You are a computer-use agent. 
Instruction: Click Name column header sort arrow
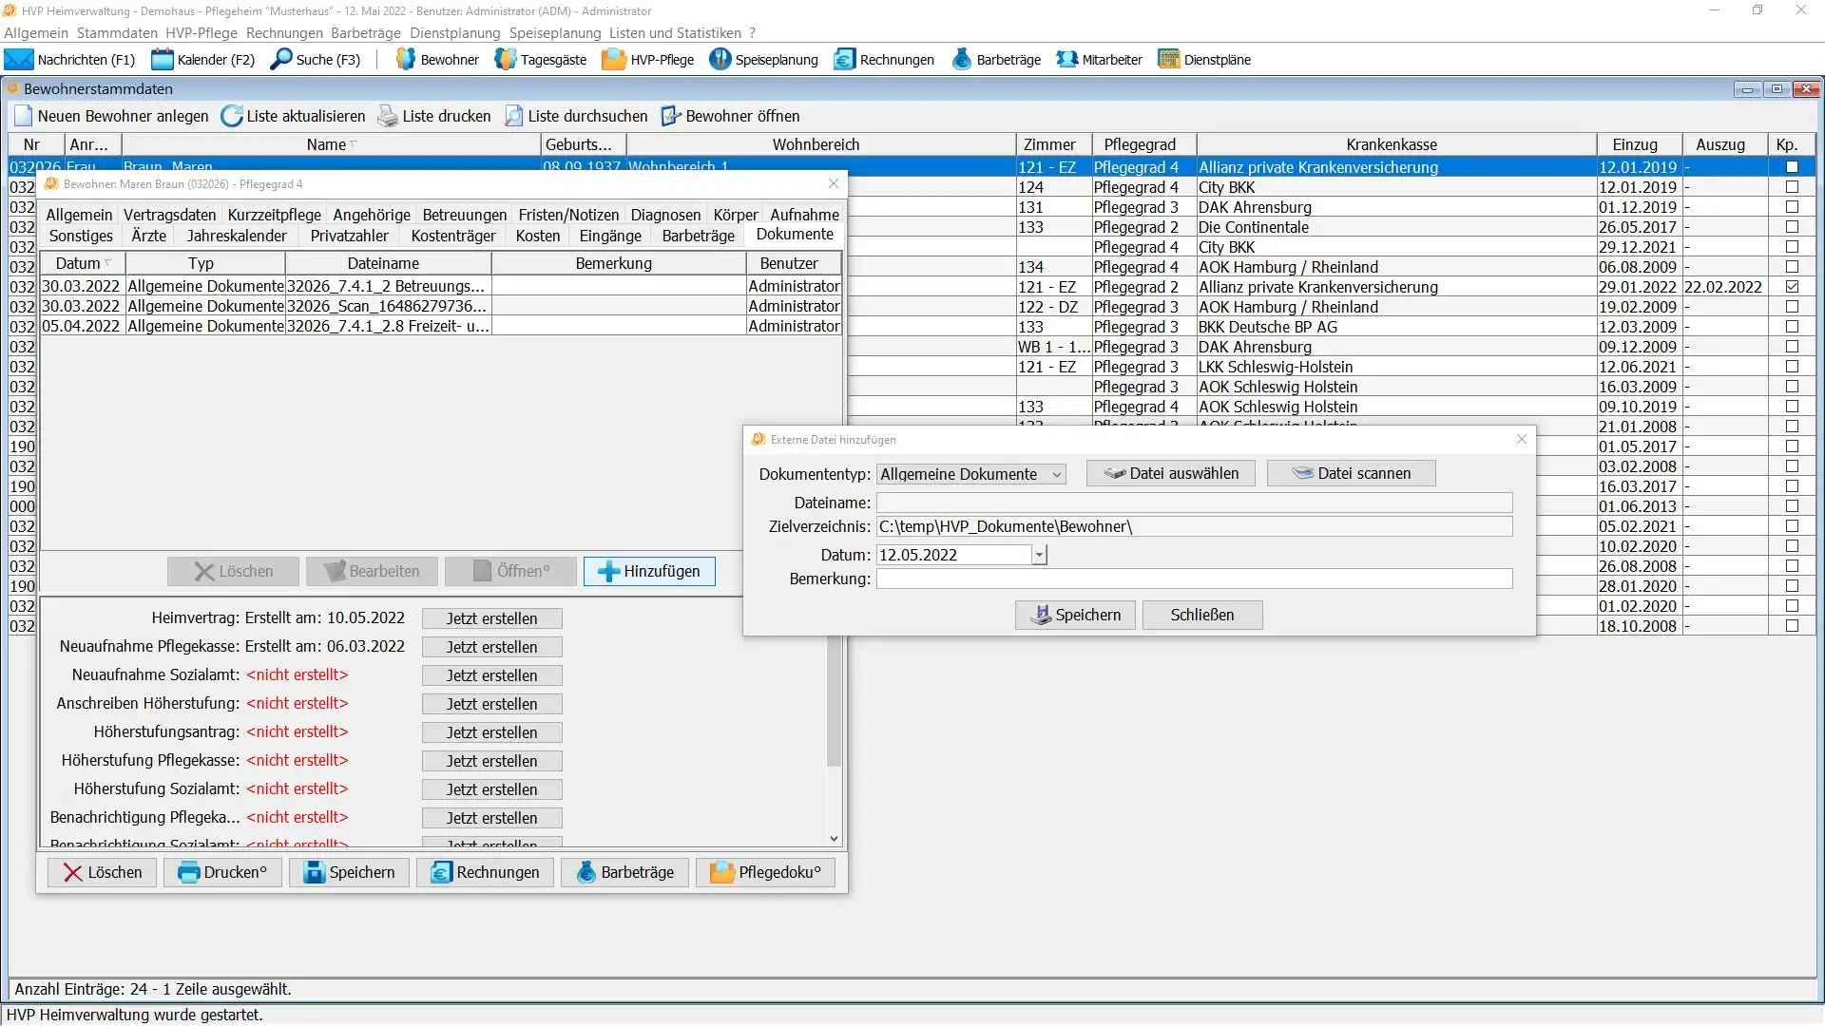pyautogui.click(x=354, y=144)
